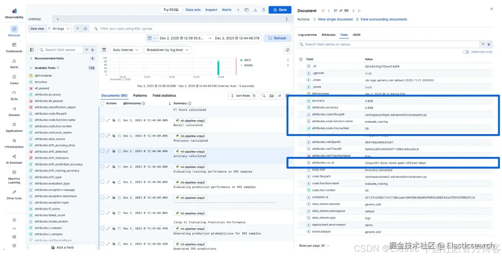This screenshot has height=257, width=502.
Task: Open the AI Assistant from the sidebar
Action: [14, 157]
